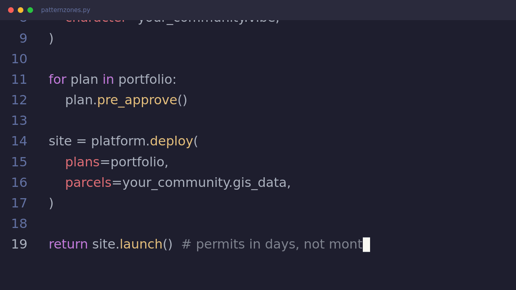Screen dimensions: 516x290
Task: Click the 'plans' keyword argument
Action: point(82,162)
